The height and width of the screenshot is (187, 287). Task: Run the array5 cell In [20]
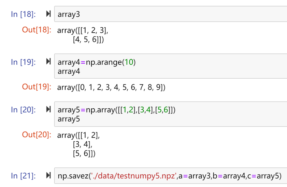click(x=48, y=110)
